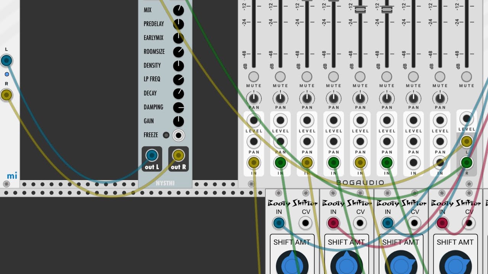488x274 pixels.
Task: Click second Booty Shifter red IN jack
Action: click(333, 223)
